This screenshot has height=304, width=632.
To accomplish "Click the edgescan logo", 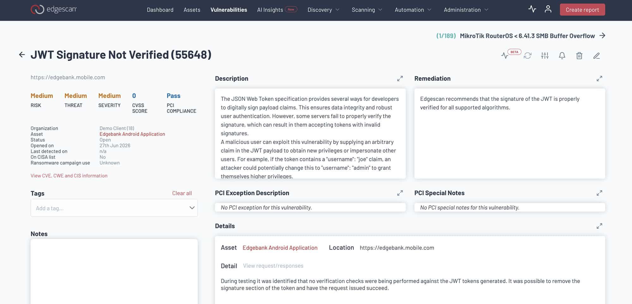I will pyautogui.click(x=54, y=9).
